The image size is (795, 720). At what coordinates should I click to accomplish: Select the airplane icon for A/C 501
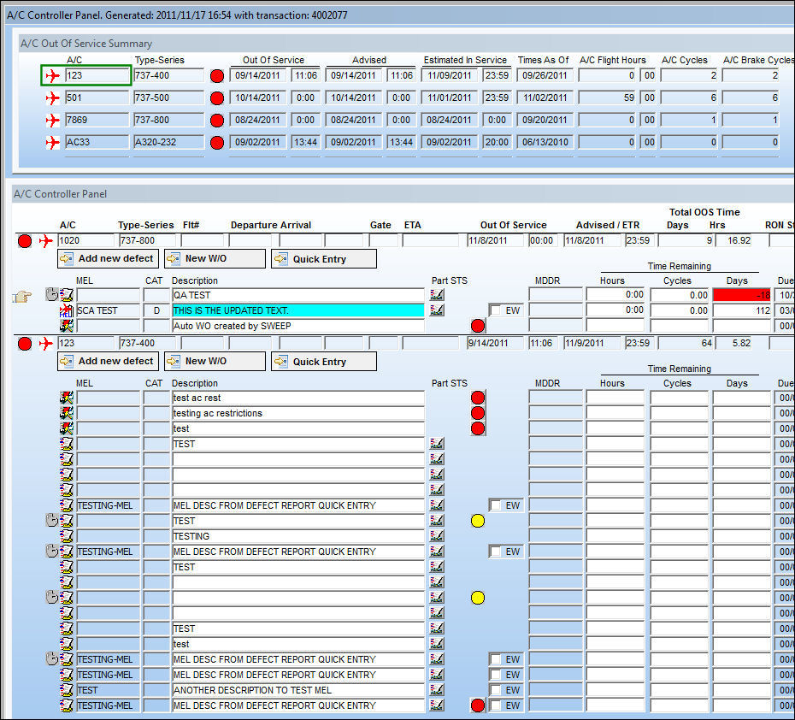[x=52, y=97]
